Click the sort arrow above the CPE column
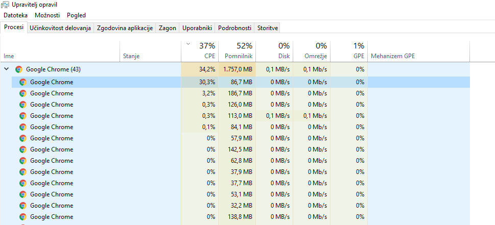The image size is (495, 225). tap(188, 44)
